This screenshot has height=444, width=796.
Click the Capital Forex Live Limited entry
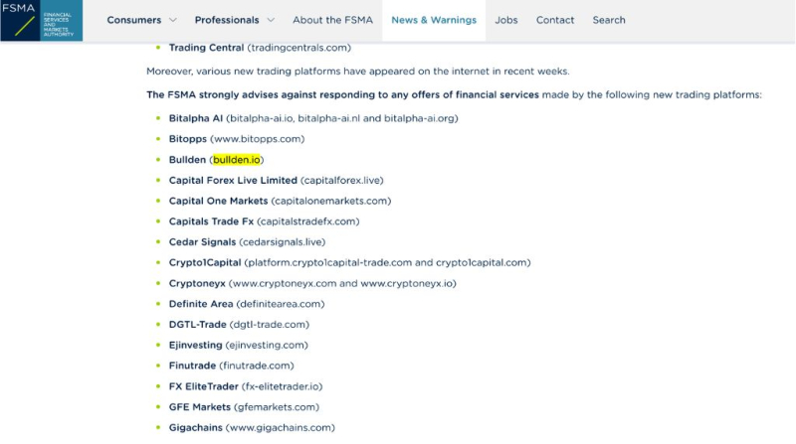click(277, 181)
